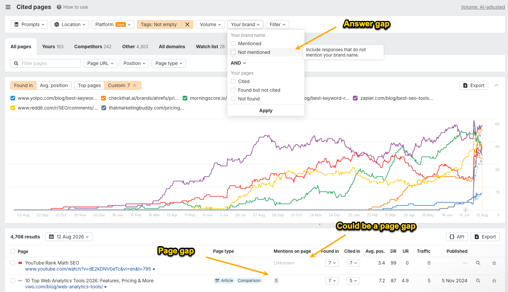Star the vwo.com web analytics page

coord(494,281)
